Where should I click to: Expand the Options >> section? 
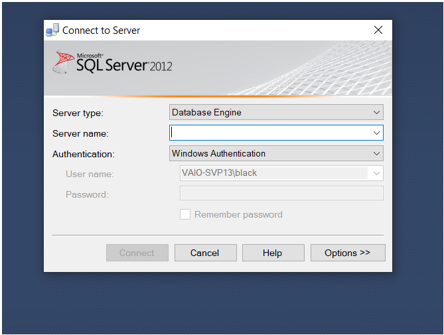click(x=348, y=253)
